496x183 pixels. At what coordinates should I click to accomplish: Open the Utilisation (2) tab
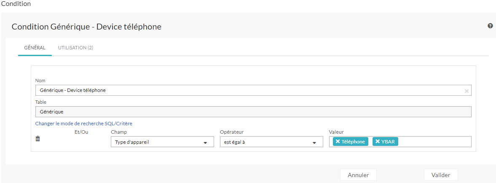click(75, 48)
